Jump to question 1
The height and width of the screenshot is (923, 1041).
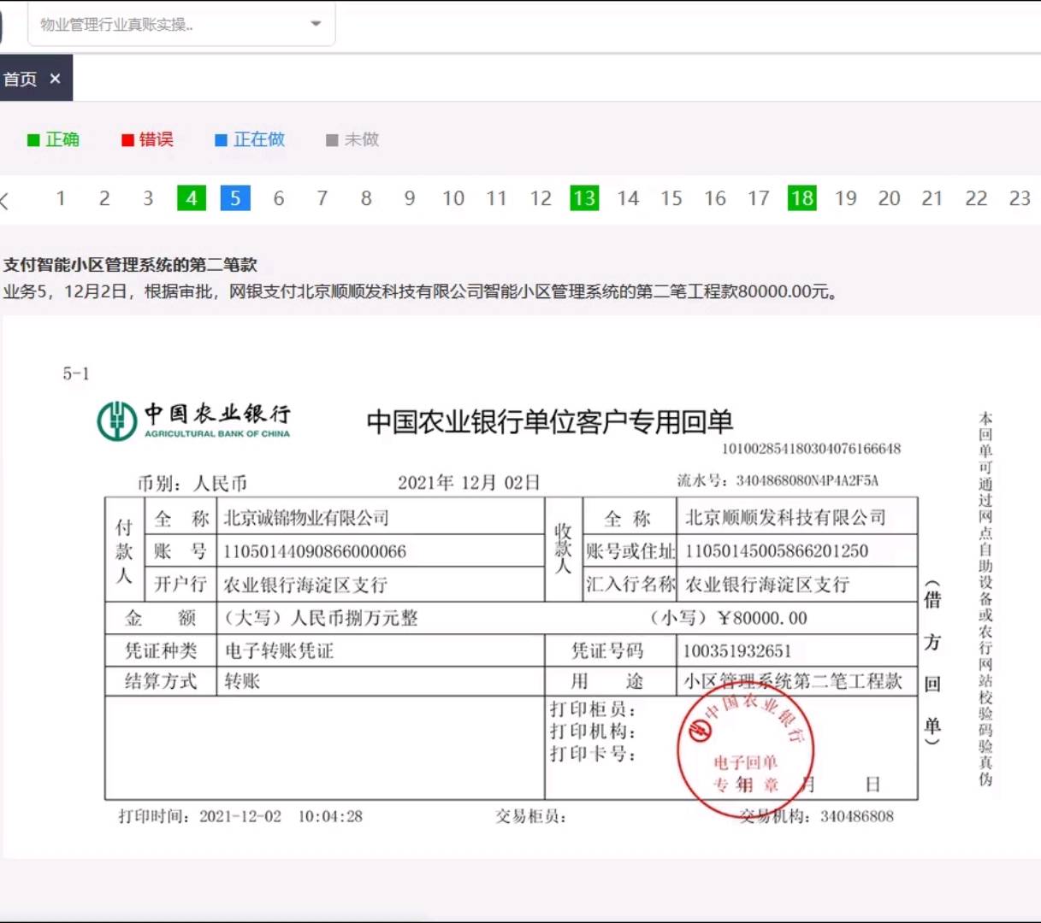click(x=61, y=198)
